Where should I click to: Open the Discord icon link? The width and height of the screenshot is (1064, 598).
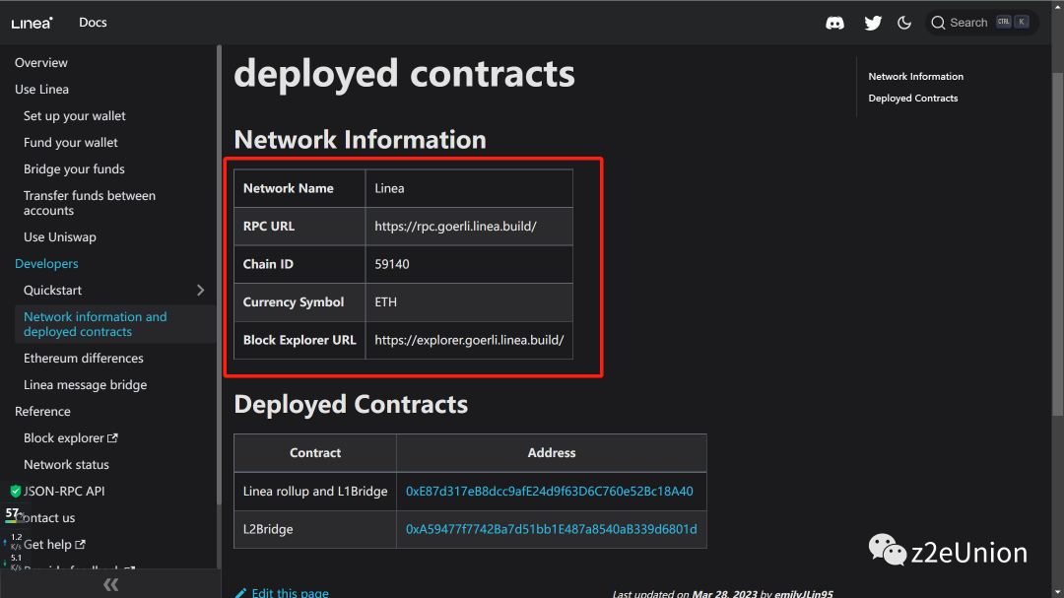pyautogui.click(x=835, y=23)
